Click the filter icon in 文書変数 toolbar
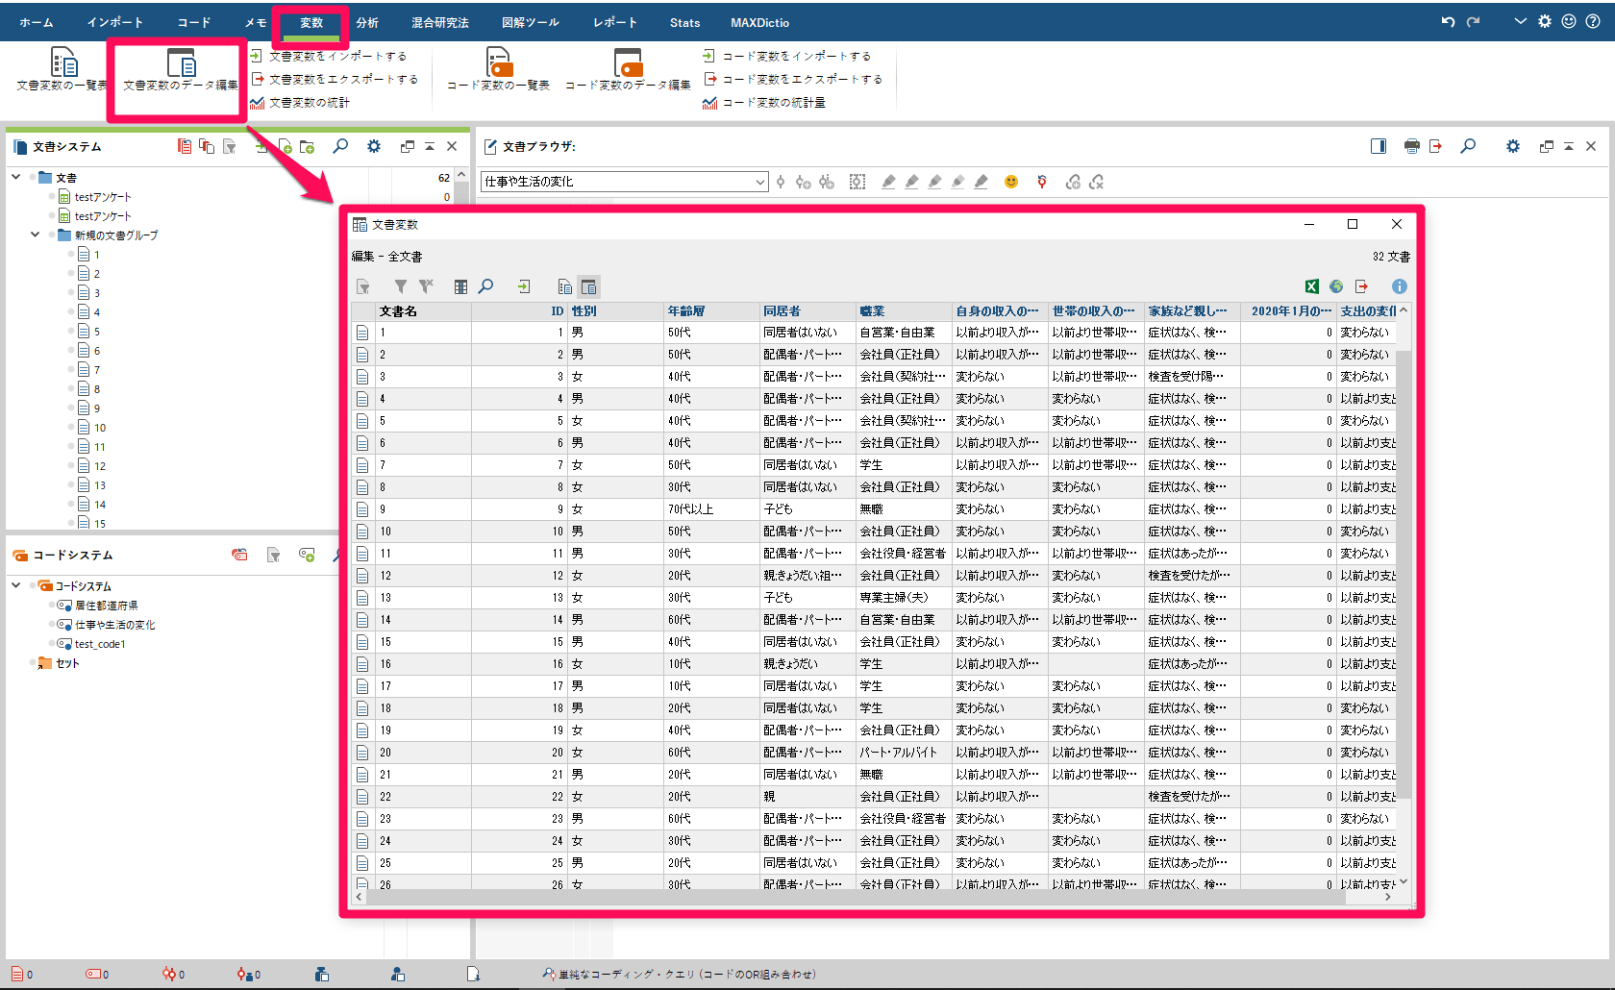Viewport: 1615px width, 990px height. [400, 285]
